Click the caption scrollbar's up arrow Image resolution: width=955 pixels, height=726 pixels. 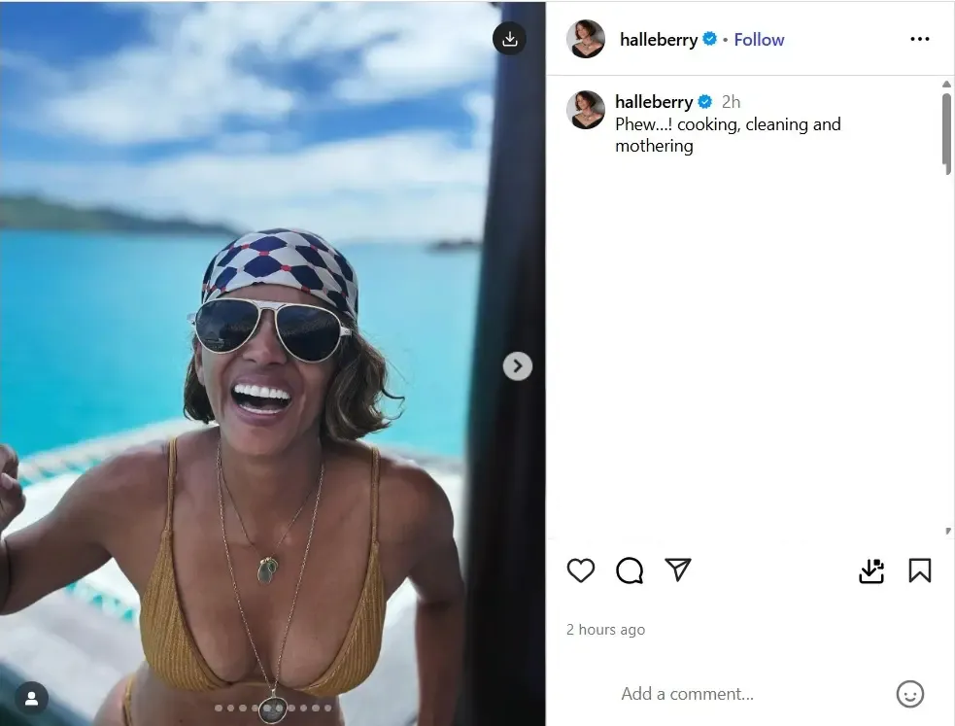point(947,85)
